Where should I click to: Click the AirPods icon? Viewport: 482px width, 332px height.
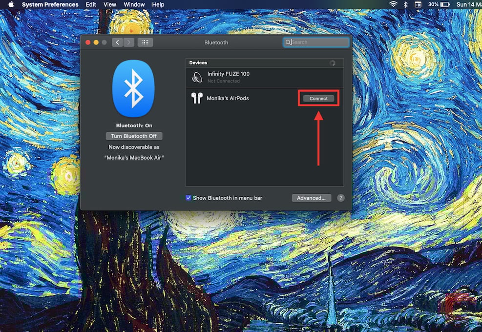click(x=197, y=98)
